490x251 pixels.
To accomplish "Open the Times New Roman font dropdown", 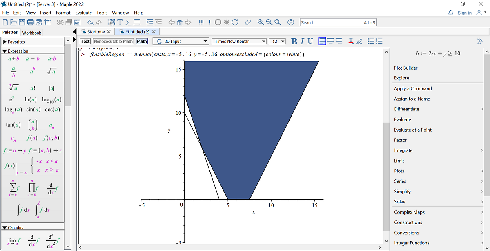I will (239, 41).
